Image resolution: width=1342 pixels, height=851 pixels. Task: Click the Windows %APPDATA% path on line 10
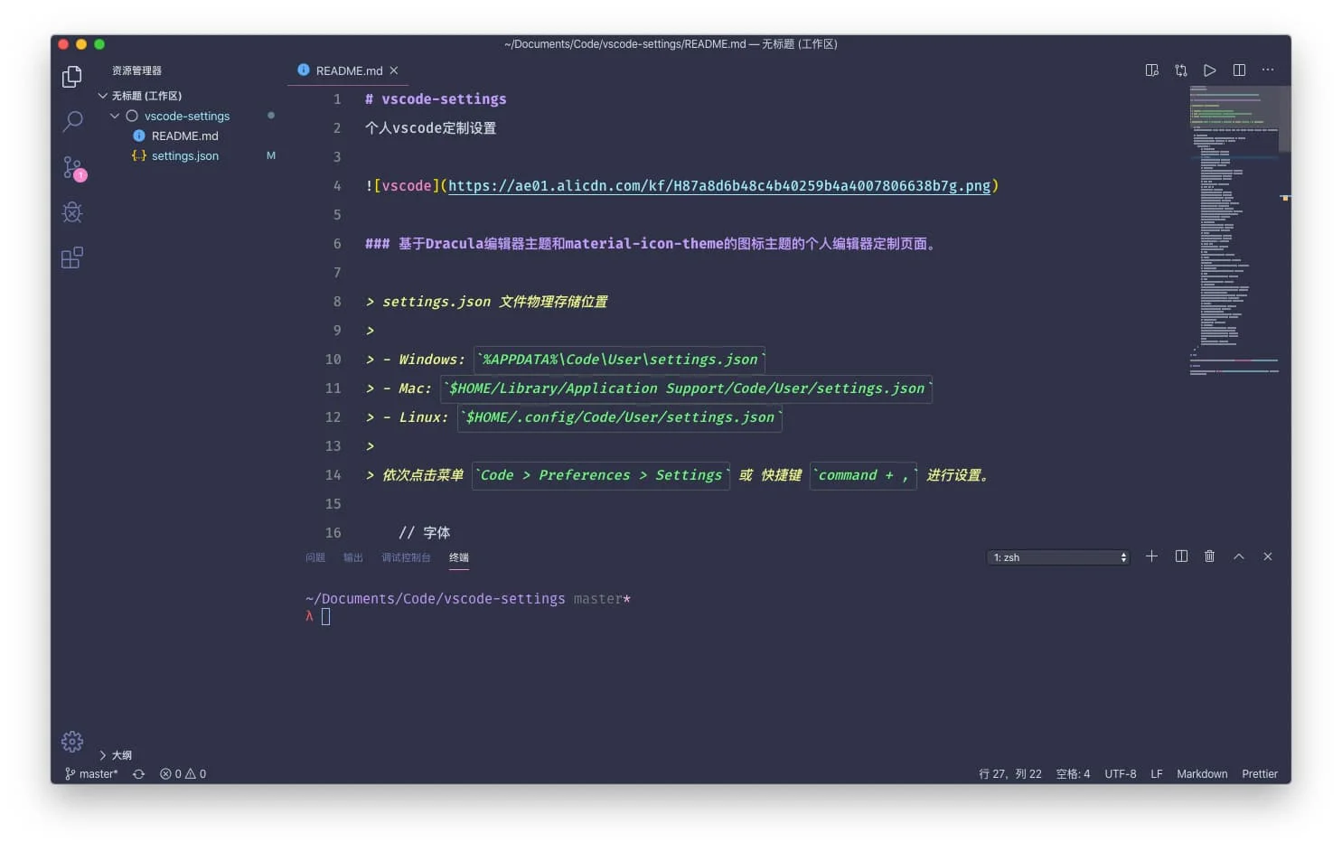point(620,360)
